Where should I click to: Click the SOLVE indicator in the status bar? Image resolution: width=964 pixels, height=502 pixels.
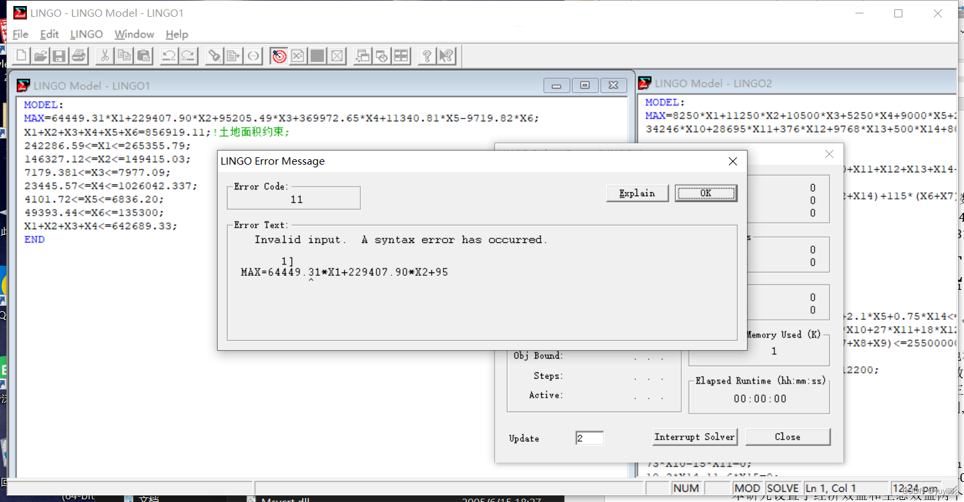[x=782, y=488]
